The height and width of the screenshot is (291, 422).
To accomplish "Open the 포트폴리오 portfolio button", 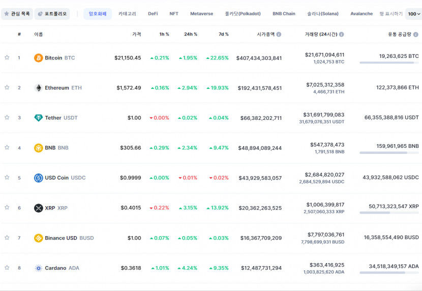I will coord(52,14).
